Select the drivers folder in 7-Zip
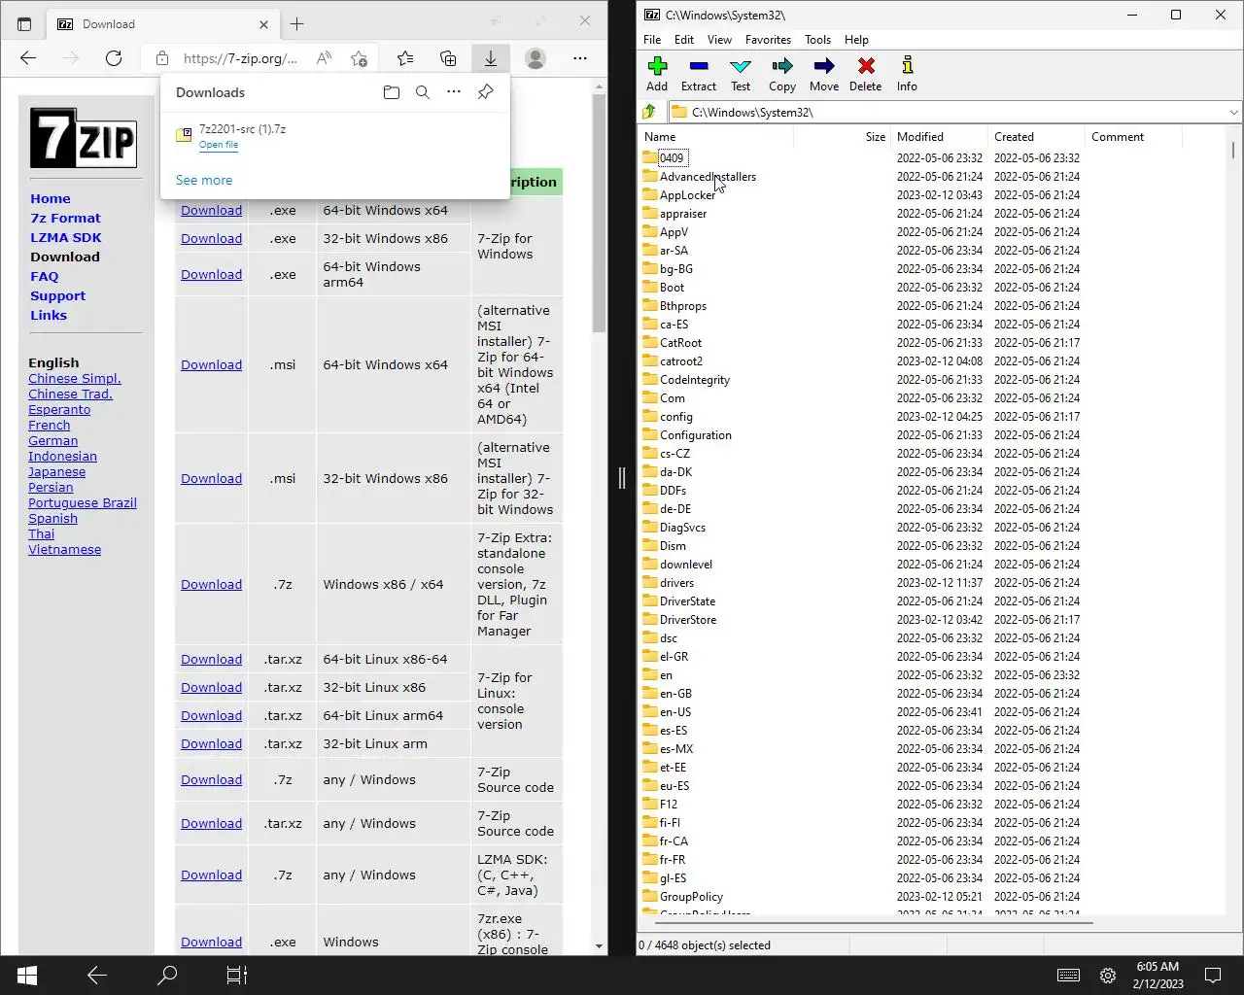Viewport: 1244px width, 995px height. pyautogui.click(x=676, y=582)
